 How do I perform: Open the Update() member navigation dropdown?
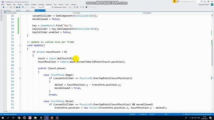coord(178,13)
